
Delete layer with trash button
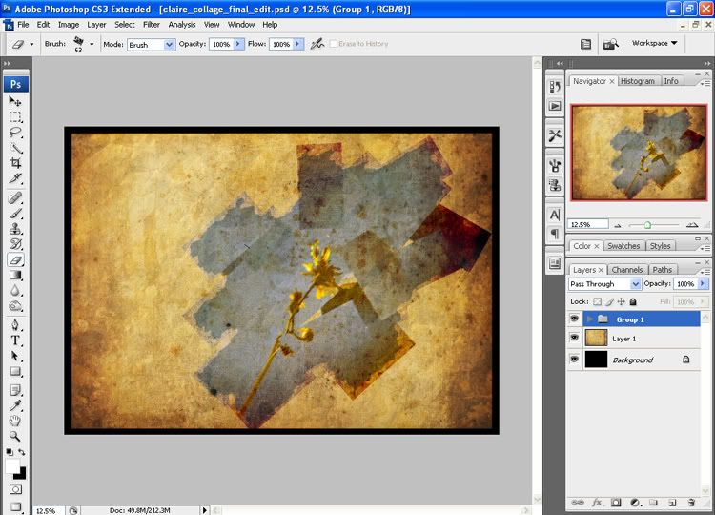coord(691,503)
